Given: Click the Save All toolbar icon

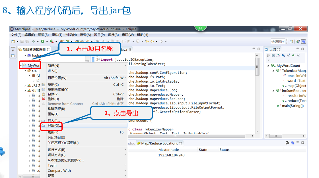Looking at the screenshot, I should point(27,41).
